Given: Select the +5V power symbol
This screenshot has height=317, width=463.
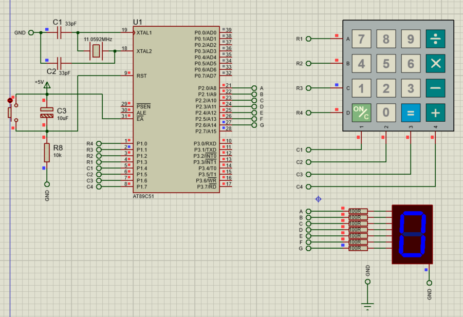Looking at the screenshot, I should click(47, 85).
